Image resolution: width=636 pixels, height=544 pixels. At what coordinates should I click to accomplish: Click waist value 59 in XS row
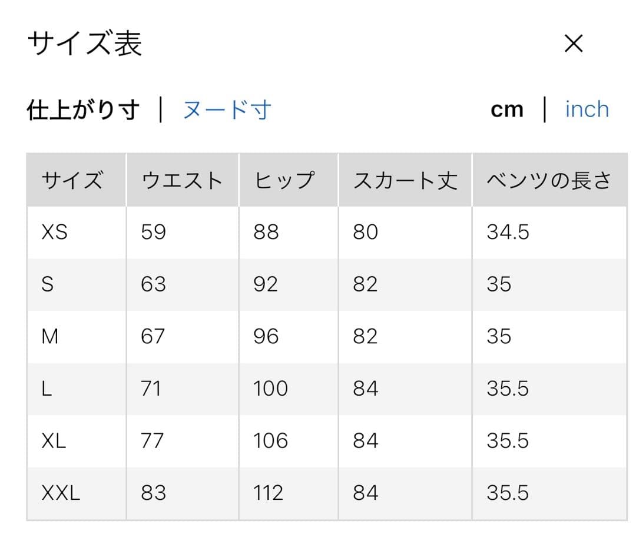pos(154,233)
